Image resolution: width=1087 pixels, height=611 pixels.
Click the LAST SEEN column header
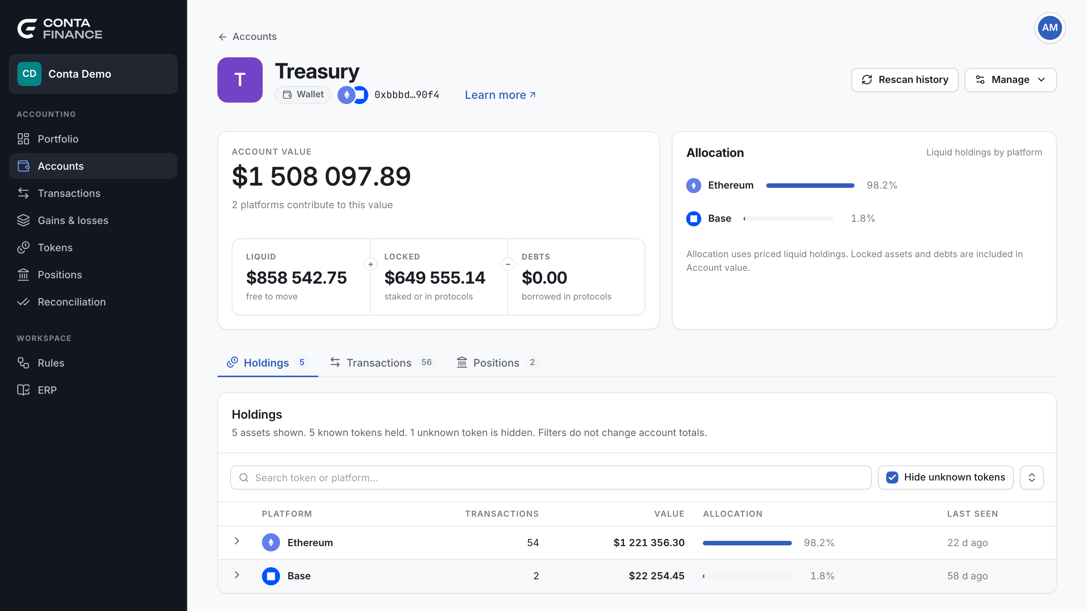[x=972, y=514]
